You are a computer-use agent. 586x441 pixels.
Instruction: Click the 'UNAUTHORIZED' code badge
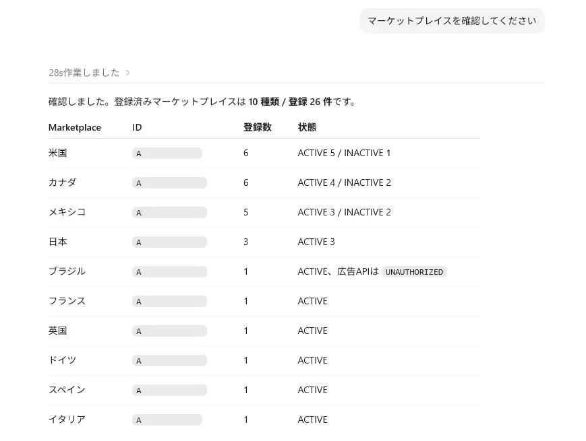(x=414, y=272)
